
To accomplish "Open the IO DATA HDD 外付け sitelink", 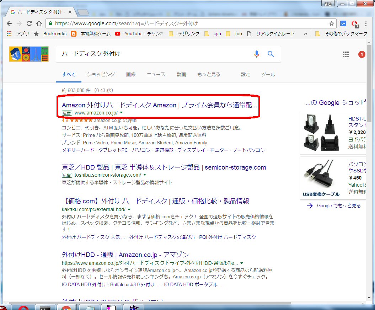I will coord(84,284).
